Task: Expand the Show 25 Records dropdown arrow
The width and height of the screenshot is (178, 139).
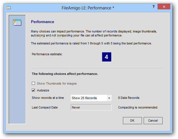Action: coord(109,98)
